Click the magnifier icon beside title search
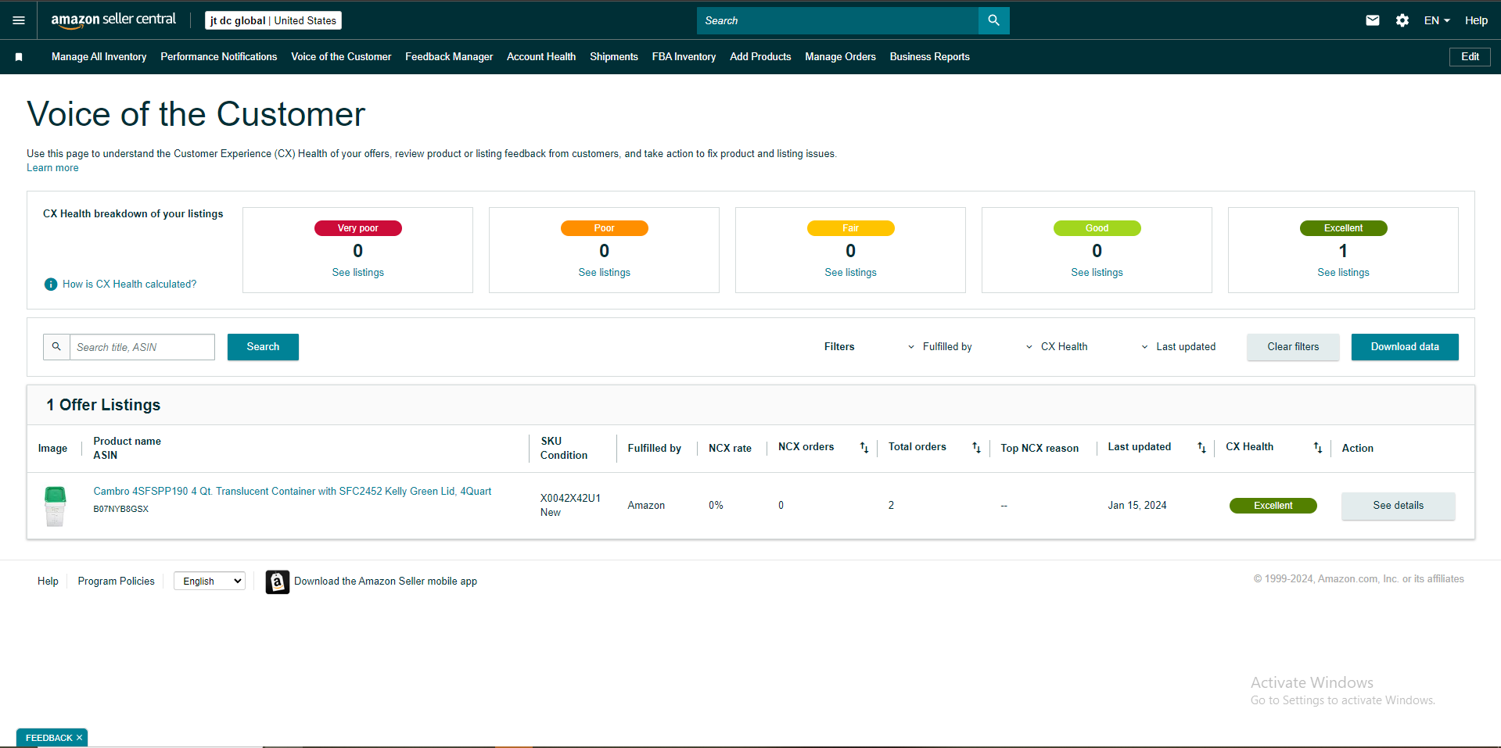This screenshot has width=1501, height=748. pyautogui.click(x=56, y=347)
